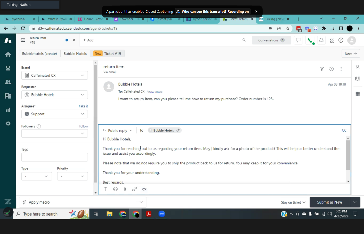Switch to the Bubble Hotels tab
The image size is (364, 234).
[75, 54]
